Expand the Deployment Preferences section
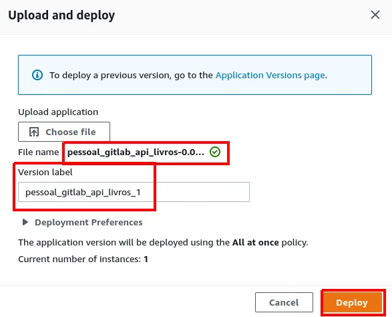 coord(83,222)
